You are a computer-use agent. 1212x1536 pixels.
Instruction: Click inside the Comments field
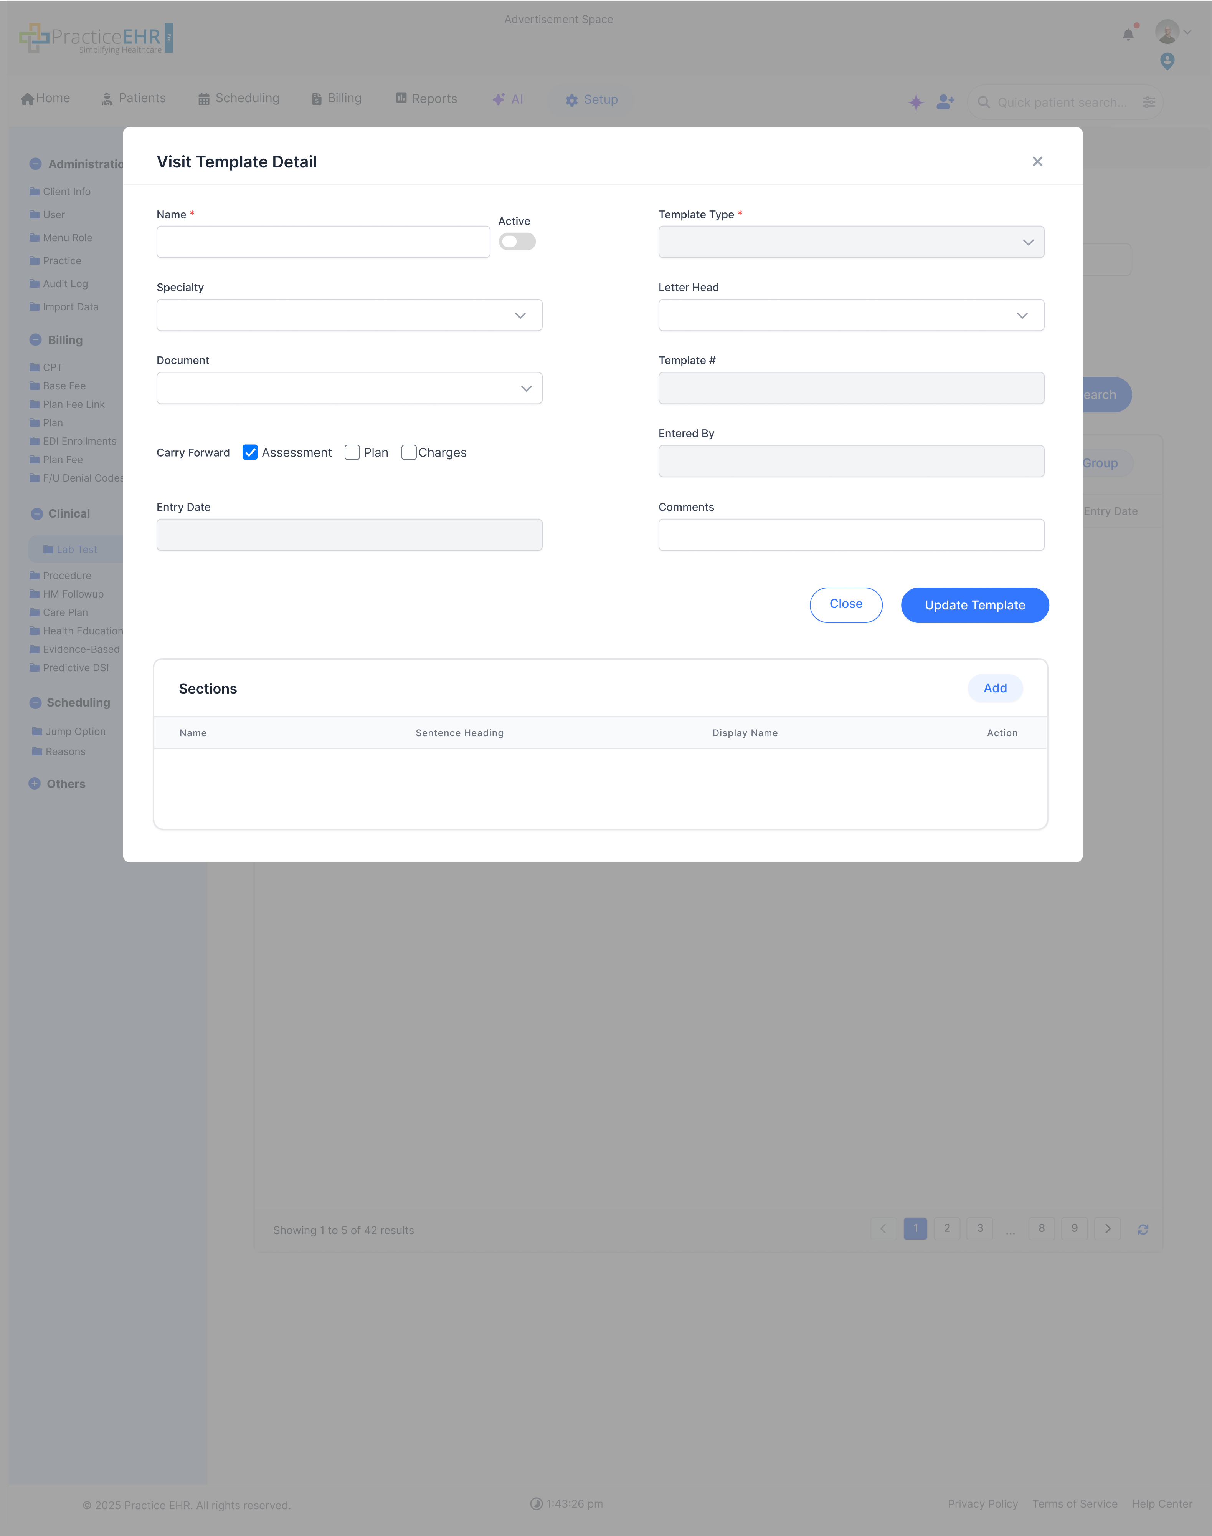(851, 534)
